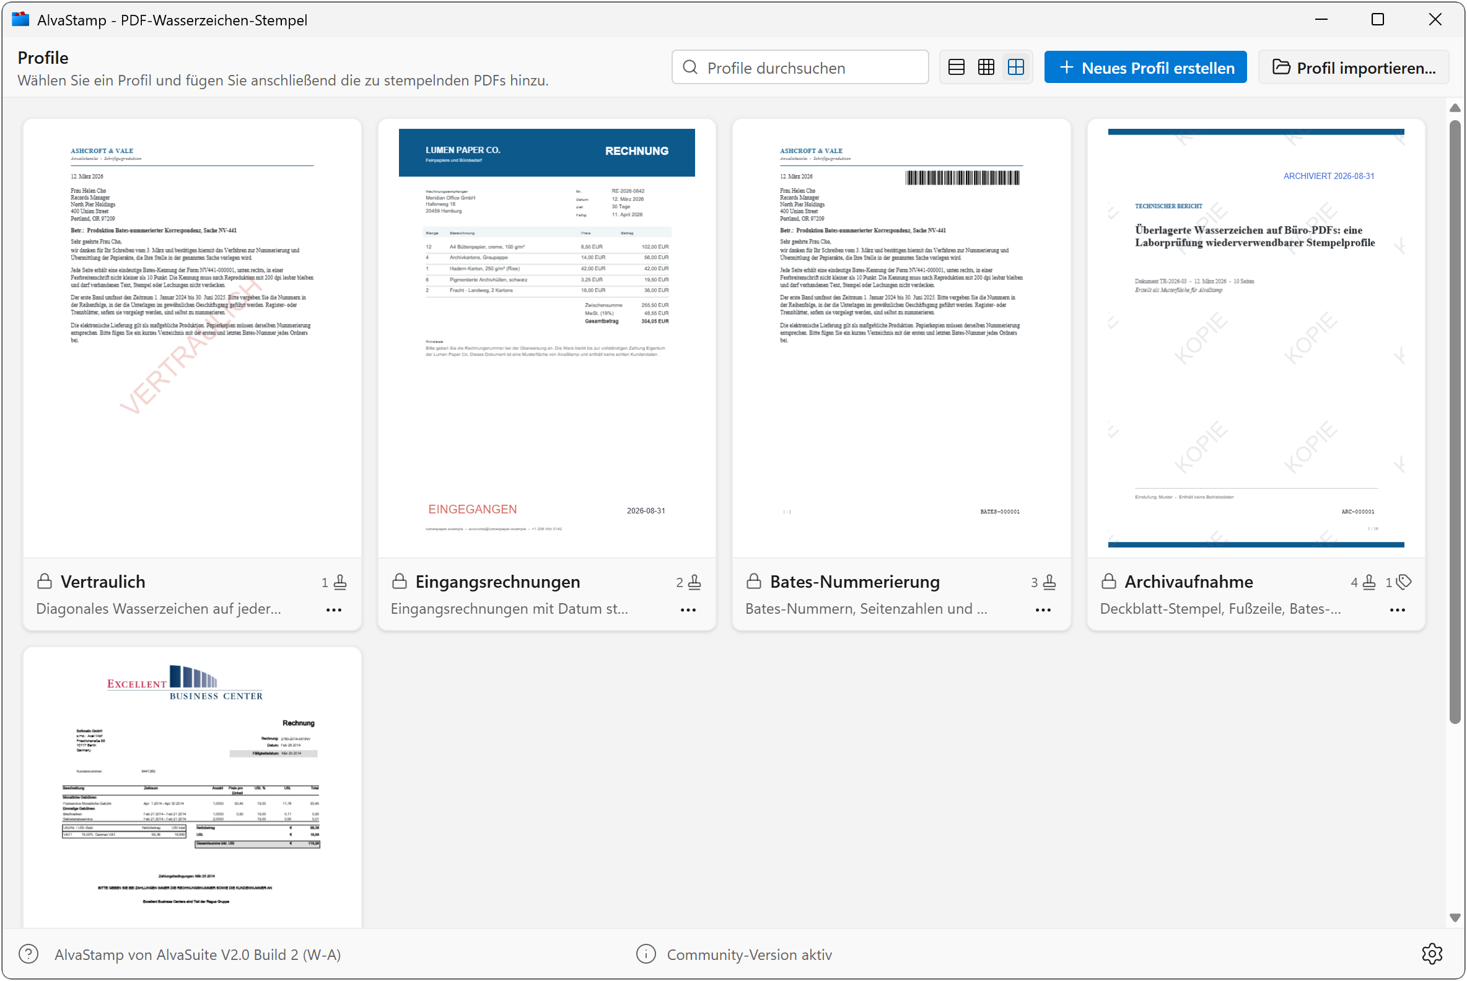Select the Bates-Nummerierung profile title
1467x981 pixels.
pos(855,581)
